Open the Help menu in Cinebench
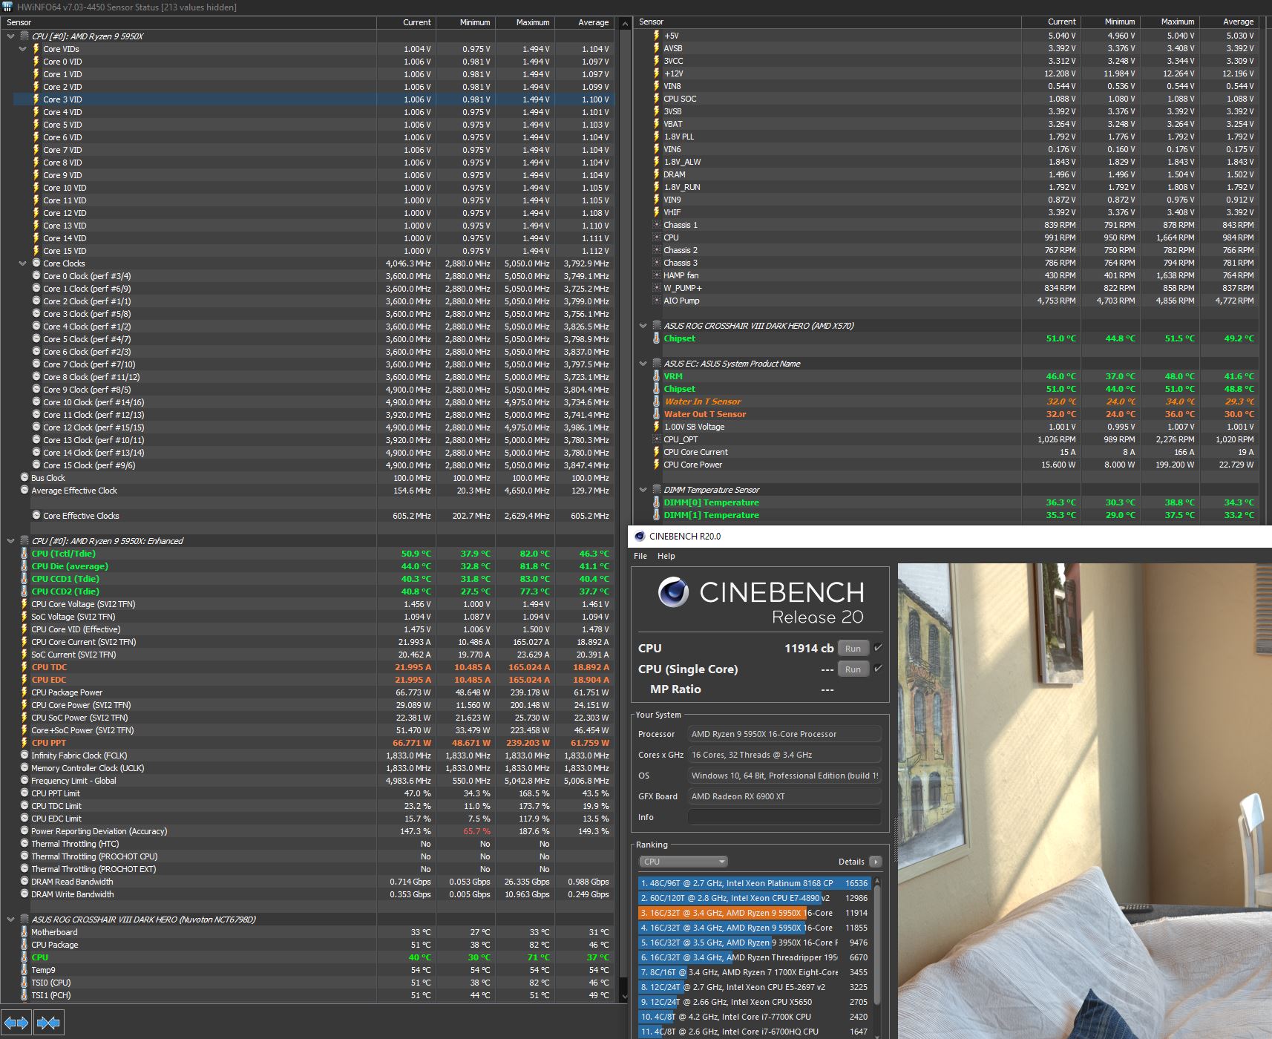This screenshot has width=1272, height=1039. pyautogui.click(x=666, y=556)
